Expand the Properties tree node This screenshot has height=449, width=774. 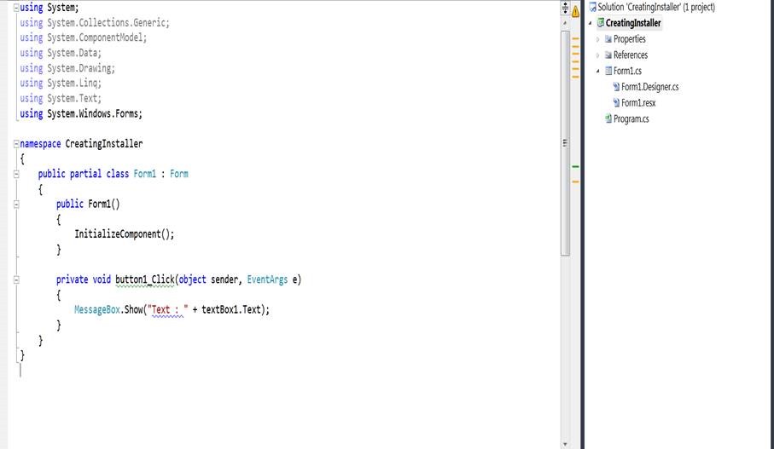(597, 39)
